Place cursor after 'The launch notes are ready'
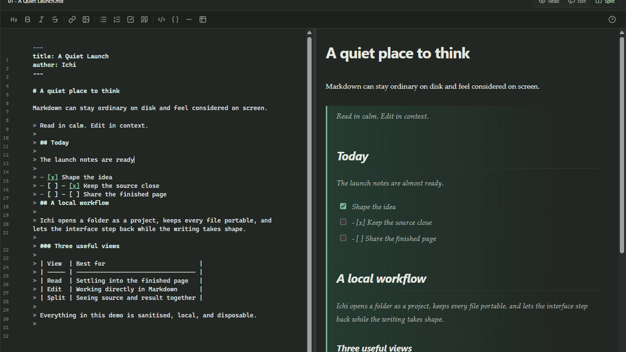 [134, 160]
